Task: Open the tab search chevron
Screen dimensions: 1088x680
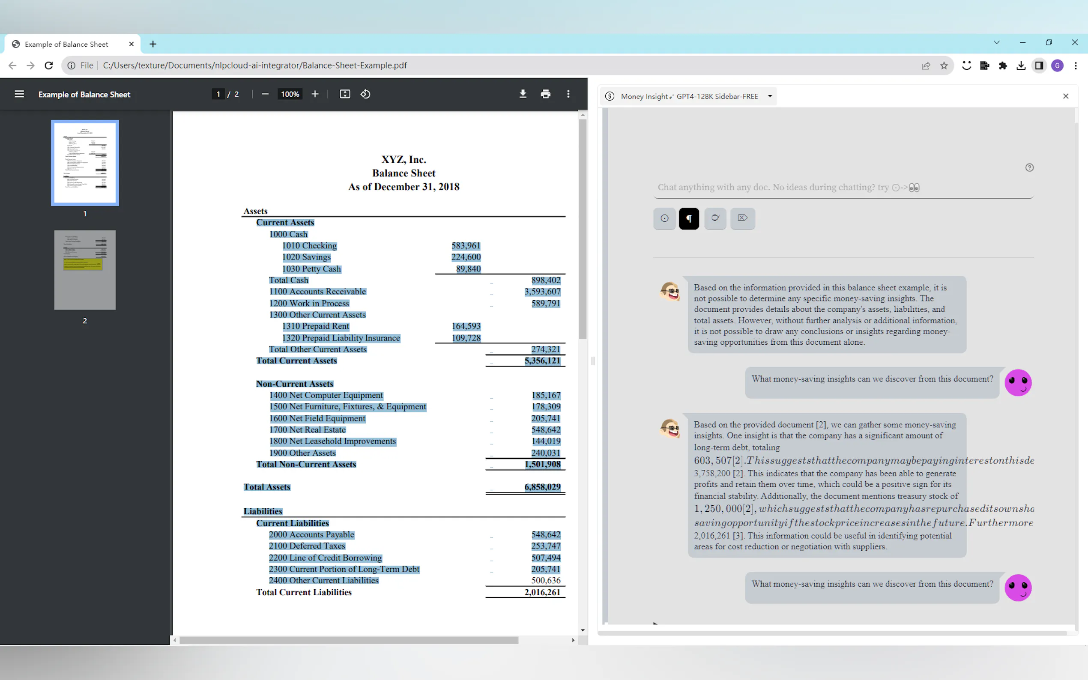Action: pos(997,42)
